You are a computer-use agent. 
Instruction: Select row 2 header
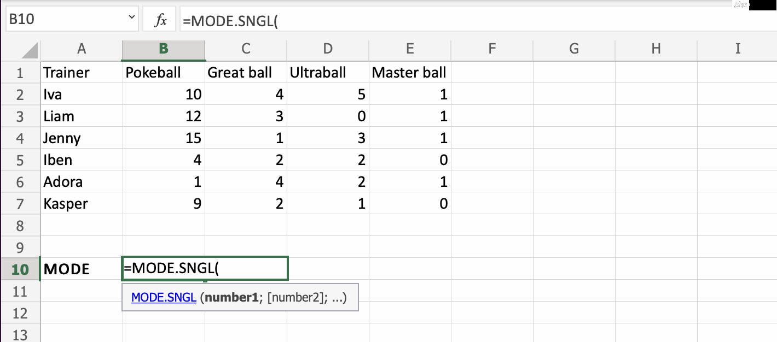pyautogui.click(x=20, y=94)
